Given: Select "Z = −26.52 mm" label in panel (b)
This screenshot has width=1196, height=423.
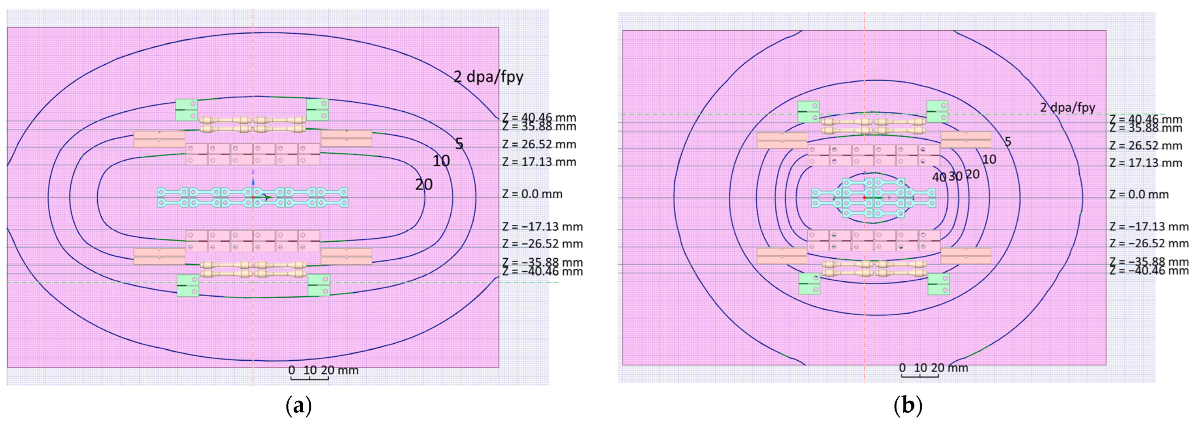Looking at the screenshot, I should [1149, 244].
